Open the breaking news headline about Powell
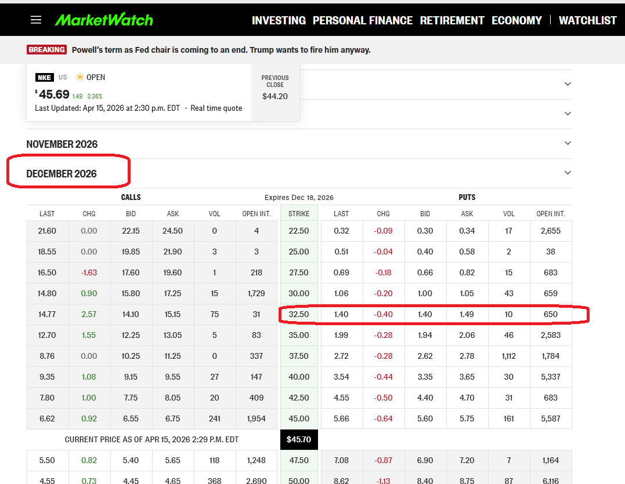This screenshot has height=484, width=625. click(x=221, y=50)
